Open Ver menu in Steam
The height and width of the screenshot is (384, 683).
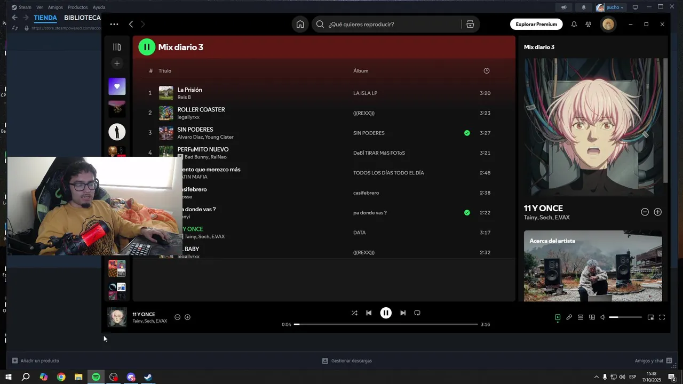pyautogui.click(x=39, y=7)
